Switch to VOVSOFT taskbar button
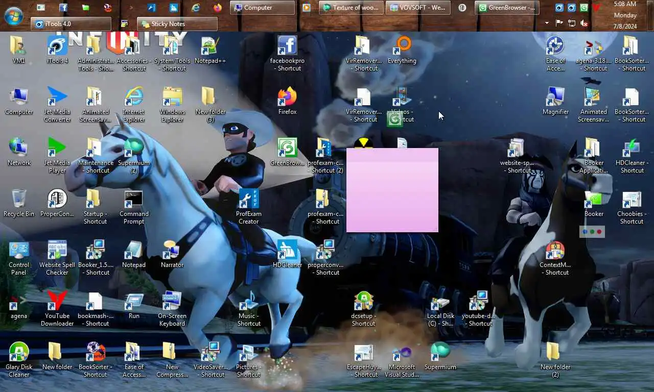The width and height of the screenshot is (654, 392). [x=419, y=8]
